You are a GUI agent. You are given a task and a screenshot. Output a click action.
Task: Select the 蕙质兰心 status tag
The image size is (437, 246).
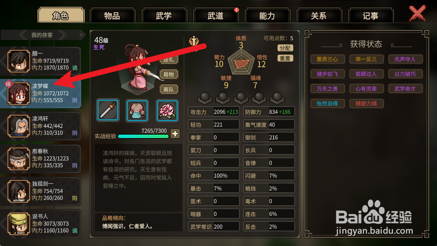327,59
